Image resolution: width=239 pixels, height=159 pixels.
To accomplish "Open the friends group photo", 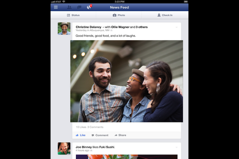I will point(127,81).
